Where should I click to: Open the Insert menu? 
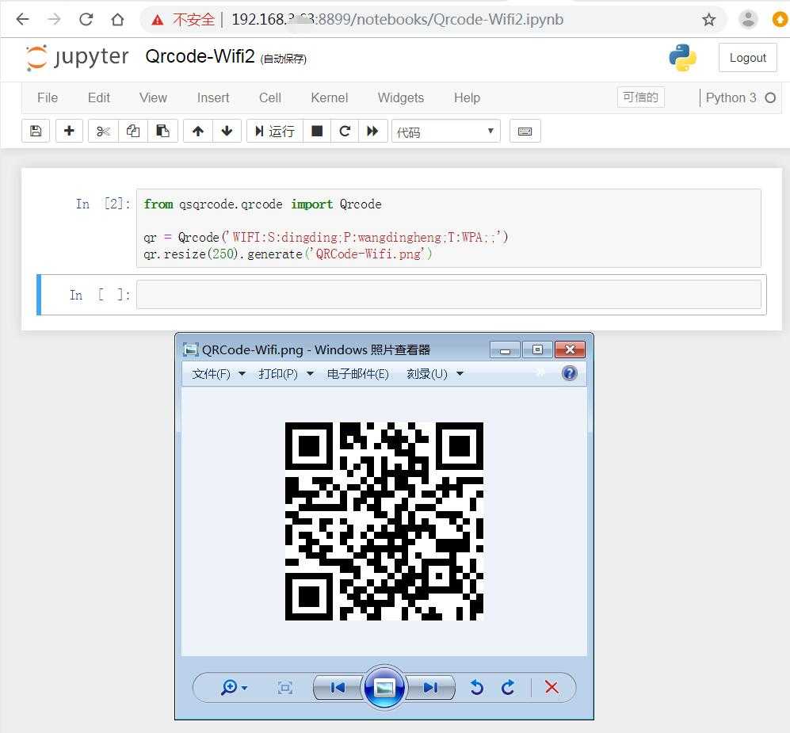tap(213, 97)
